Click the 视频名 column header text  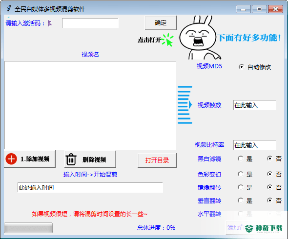click(x=90, y=54)
